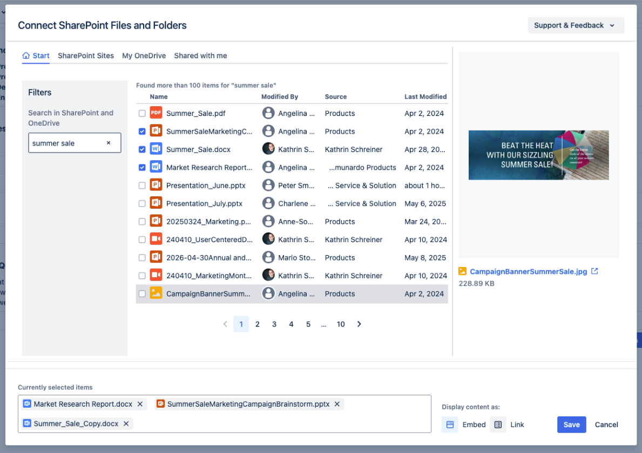Click the Last Modified column header
Screen dimensions: 642x453
(x=425, y=97)
